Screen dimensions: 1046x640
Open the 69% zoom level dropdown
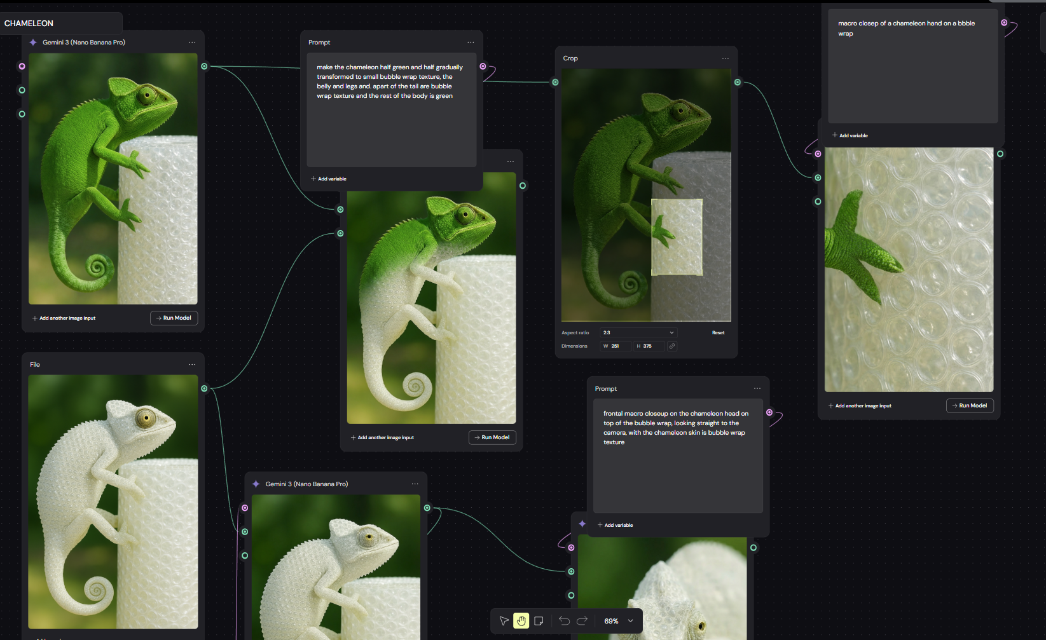(619, 621)
